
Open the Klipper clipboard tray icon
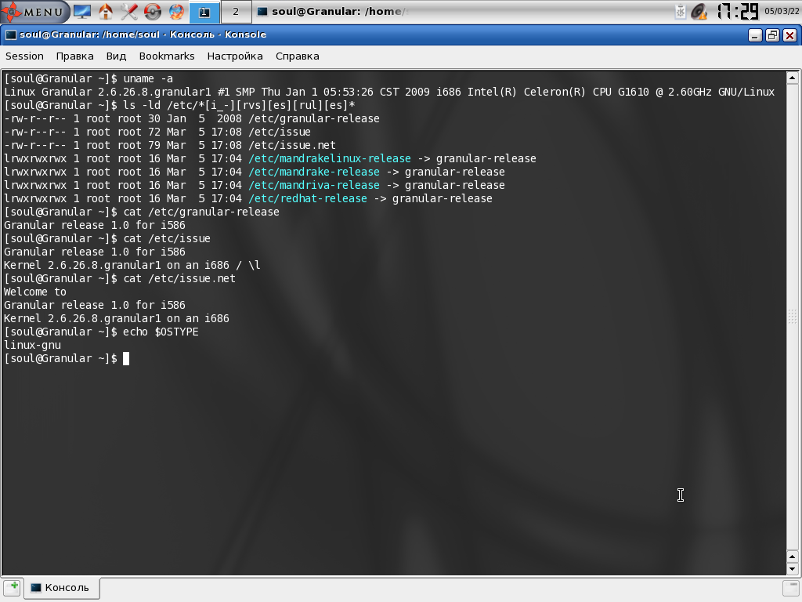coord(680,11)
